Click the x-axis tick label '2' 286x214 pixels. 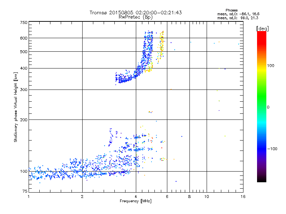click(82, 197)
